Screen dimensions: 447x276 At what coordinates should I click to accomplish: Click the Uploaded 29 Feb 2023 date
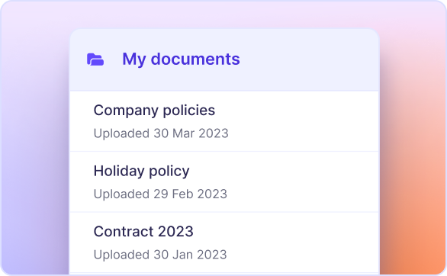(x=160, y=194)
